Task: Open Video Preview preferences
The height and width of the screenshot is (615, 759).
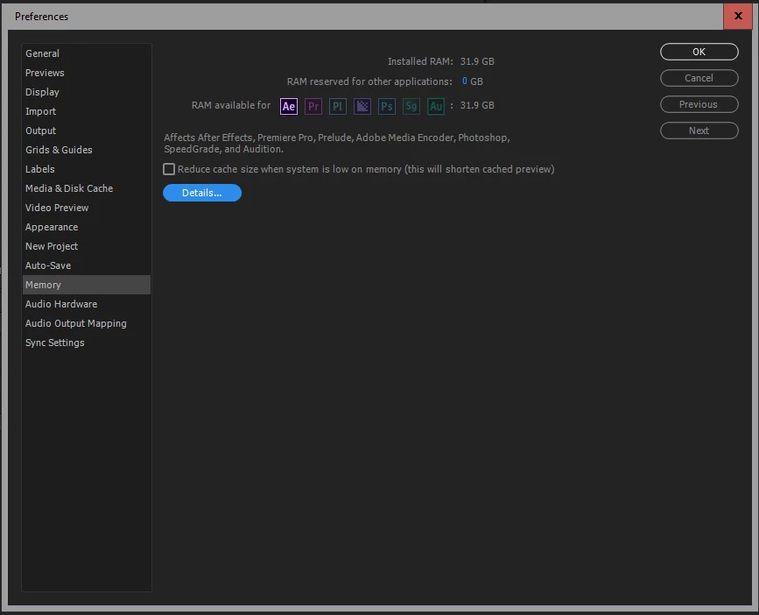Action: pyautogui.click(x=87, y=208)
